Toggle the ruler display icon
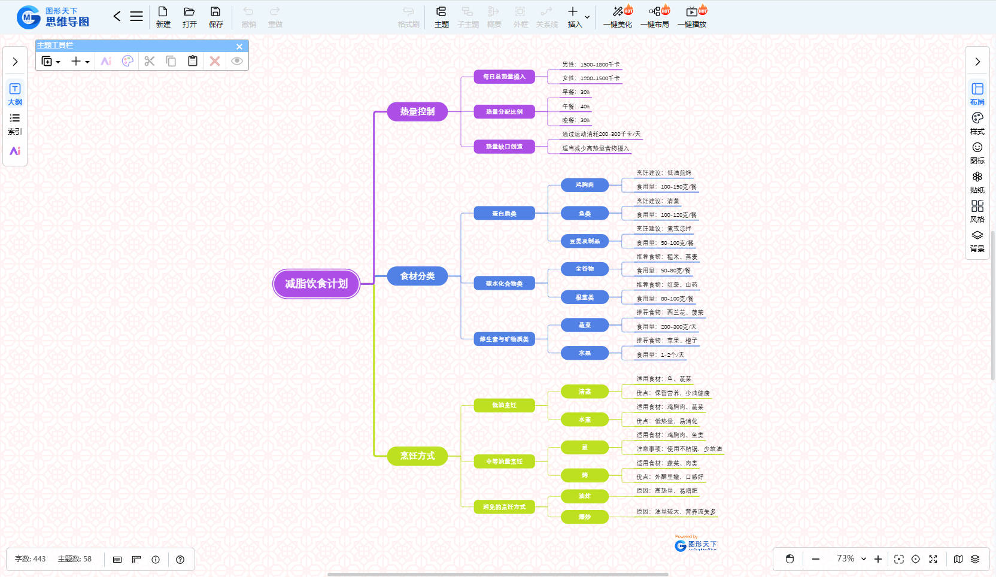 tap(136, 560)
